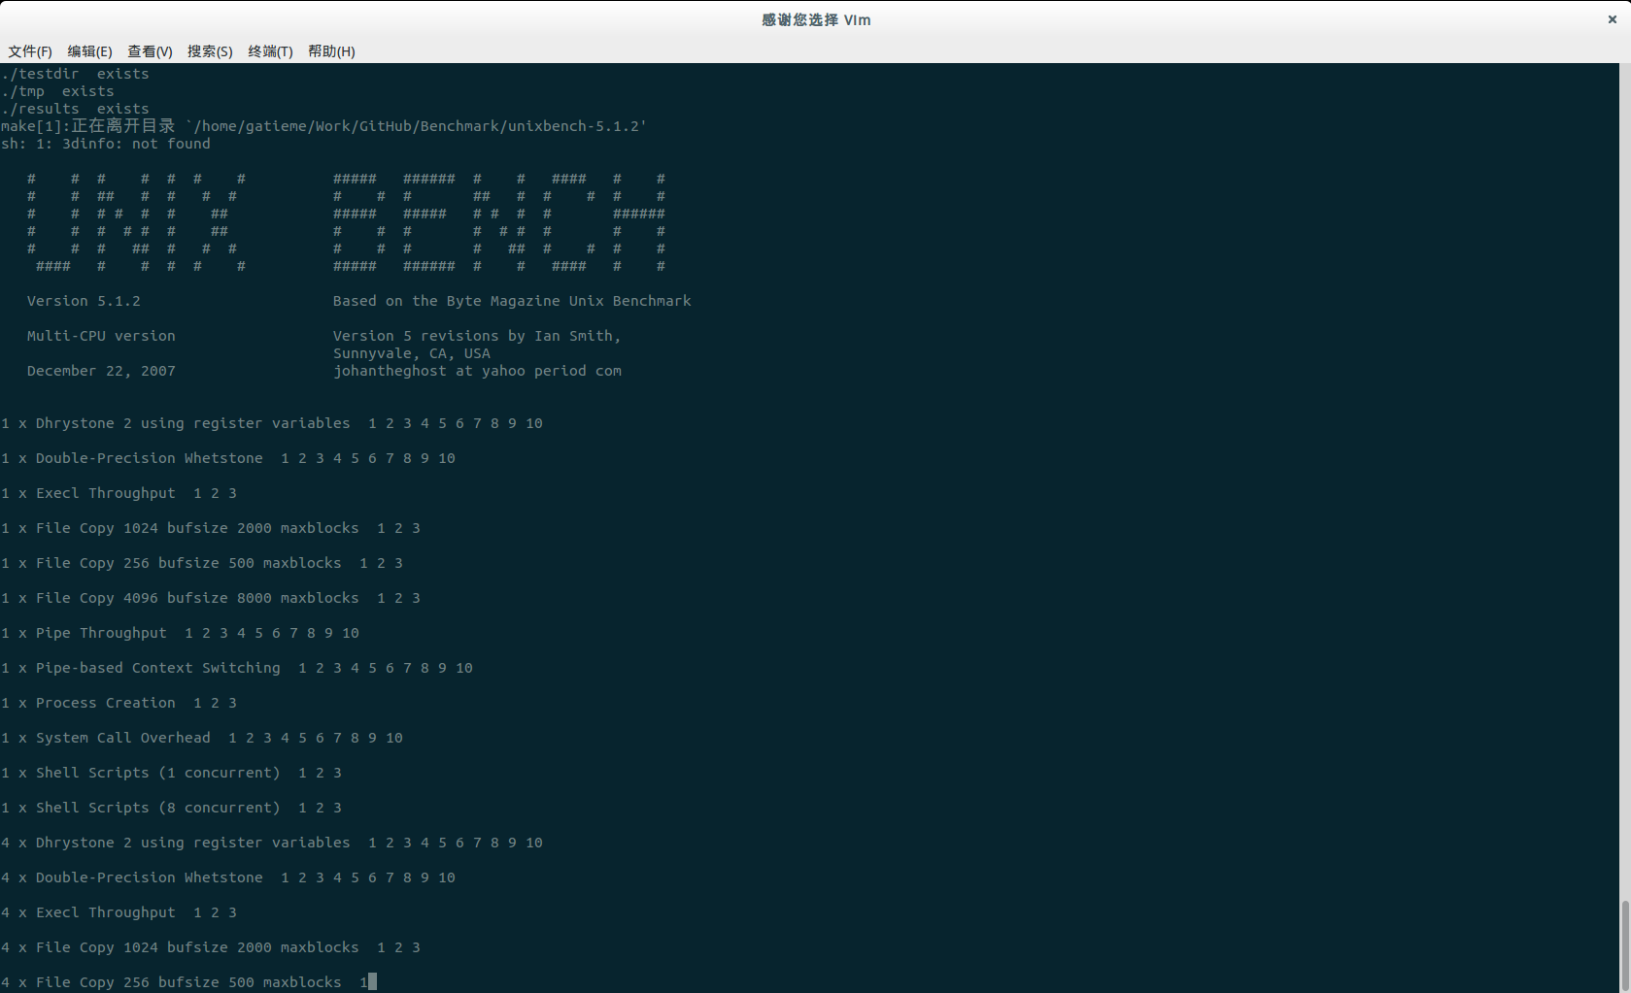Viewport: 1631px width, 993px height.
Task: Open the 帮助(H) menu
Action: tap(331, 51)
